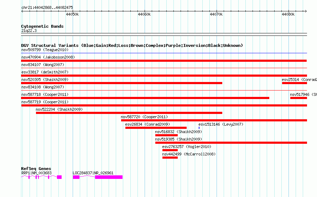Click the 44050k ruler position
Image resolution: width=317 pixels, height=197 pixels.
72,14
